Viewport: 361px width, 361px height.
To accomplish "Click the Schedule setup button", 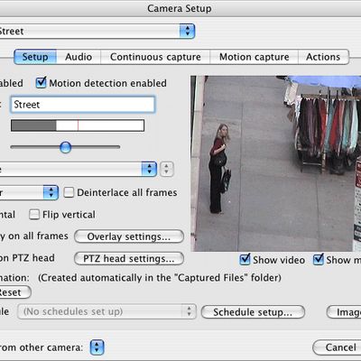I will tap(253, 312).
